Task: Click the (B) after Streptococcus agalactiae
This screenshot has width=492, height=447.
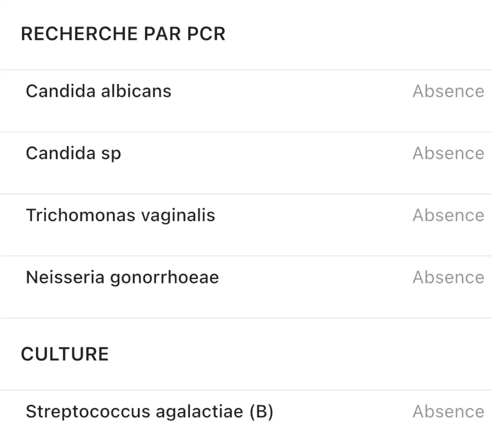Action: point(262,412)
